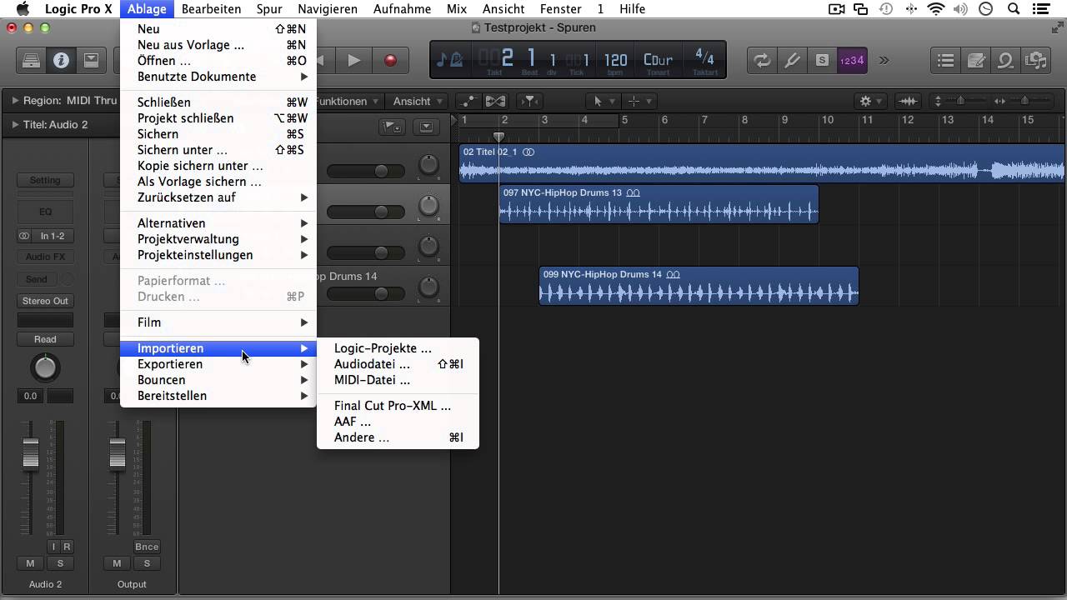
Task: Open the Exportieren submenu
Action: pos(218,364)
